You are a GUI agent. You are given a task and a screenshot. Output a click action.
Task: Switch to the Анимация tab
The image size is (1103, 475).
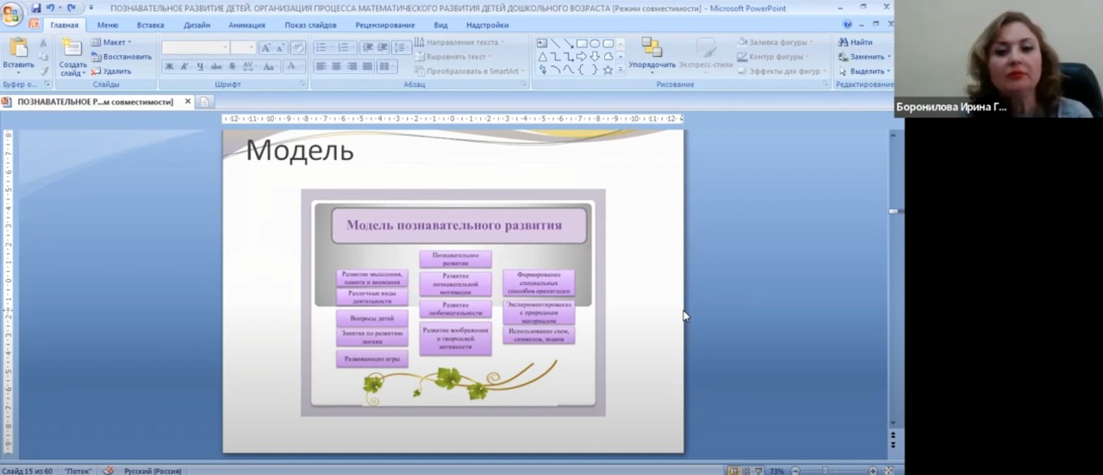[x=246, y=25]
